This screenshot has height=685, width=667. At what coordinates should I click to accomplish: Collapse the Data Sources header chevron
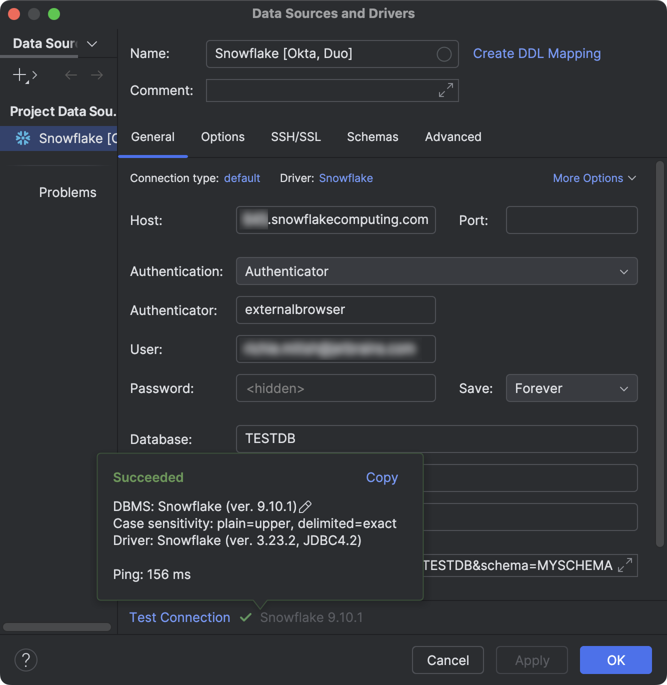(x=91, y=44)
